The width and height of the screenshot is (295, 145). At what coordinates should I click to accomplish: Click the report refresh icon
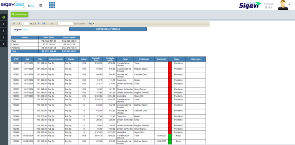pyautogui.click(x=52, y=24)
